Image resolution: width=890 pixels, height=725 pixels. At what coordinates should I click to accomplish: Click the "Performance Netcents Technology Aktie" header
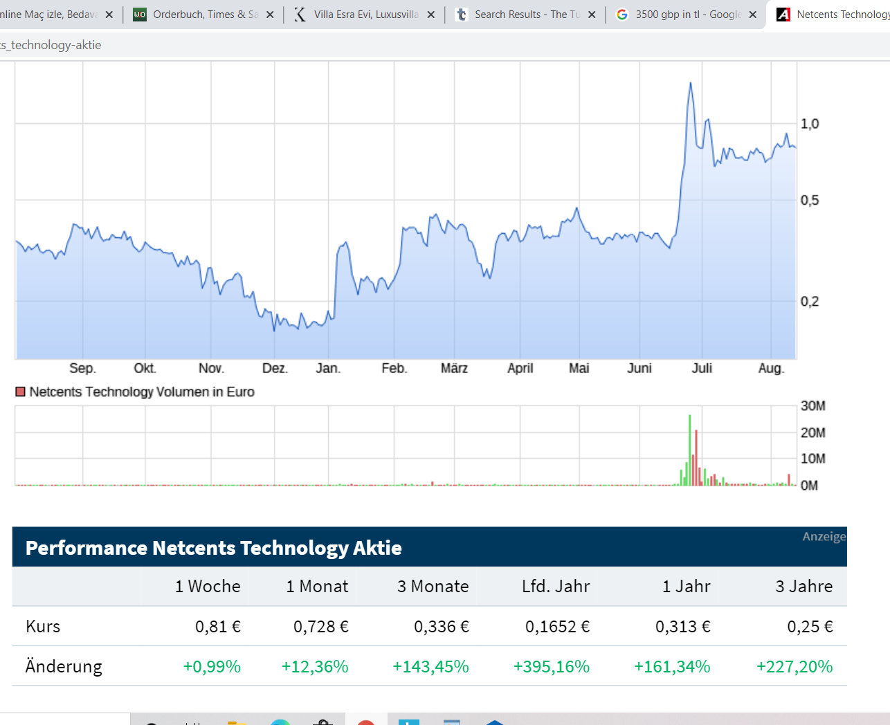point(212,548)
